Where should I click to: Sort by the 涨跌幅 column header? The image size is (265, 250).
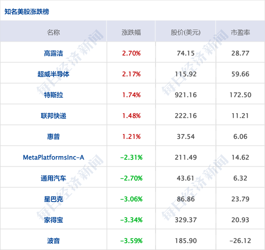[131, 32]
